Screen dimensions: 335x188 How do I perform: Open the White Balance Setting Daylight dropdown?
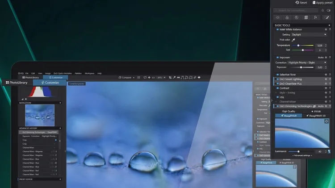pyautogui.click(x=310, y=34)
